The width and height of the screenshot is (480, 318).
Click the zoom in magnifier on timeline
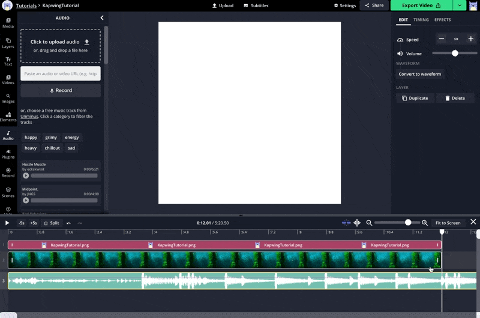[x=425, y=223]
